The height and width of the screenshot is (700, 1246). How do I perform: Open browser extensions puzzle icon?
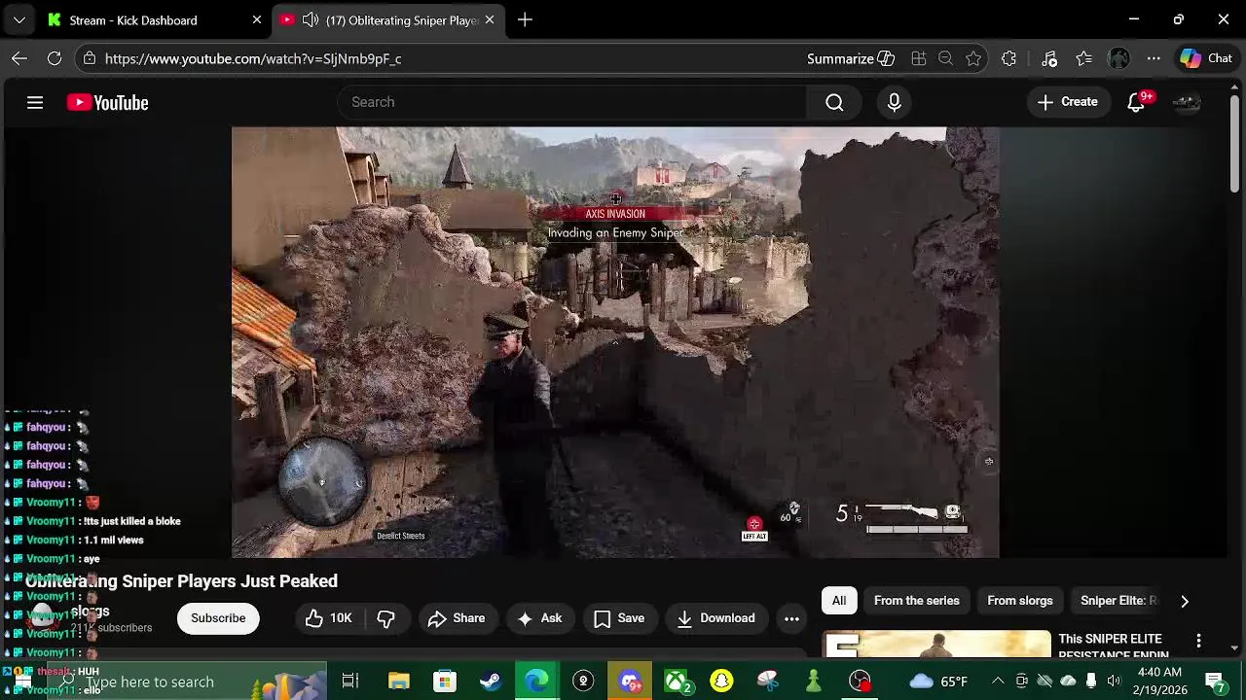pyautogui.click(x=1008, y=58)
